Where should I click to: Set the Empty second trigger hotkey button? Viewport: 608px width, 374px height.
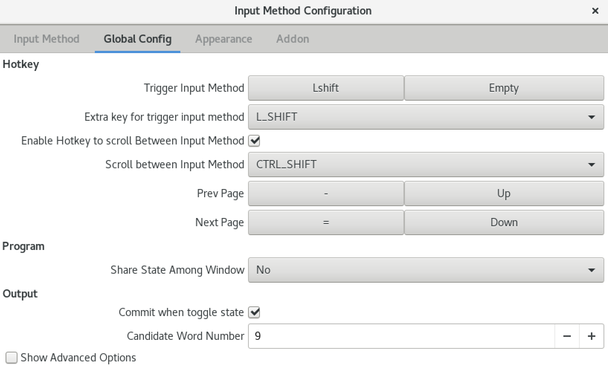click(x=504, y=88)
